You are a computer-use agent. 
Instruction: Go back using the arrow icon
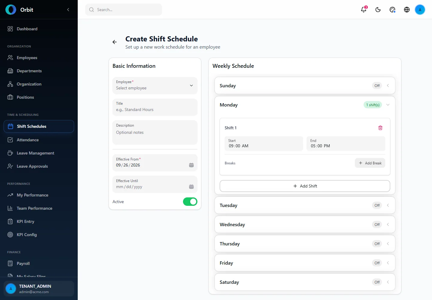(x=115, y=42)
